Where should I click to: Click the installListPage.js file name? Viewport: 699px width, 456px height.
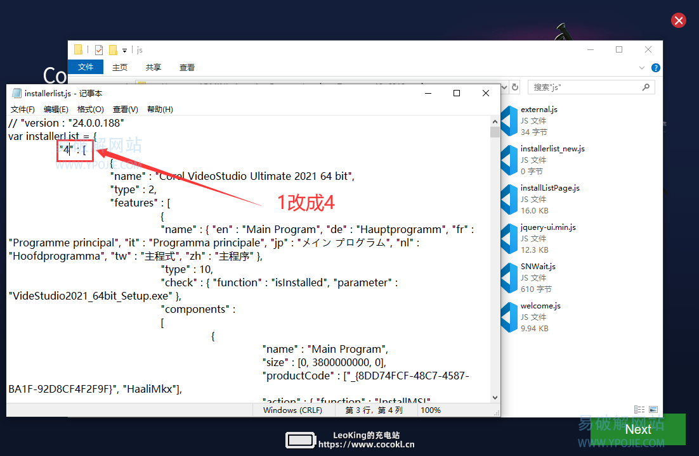point(550,188)
